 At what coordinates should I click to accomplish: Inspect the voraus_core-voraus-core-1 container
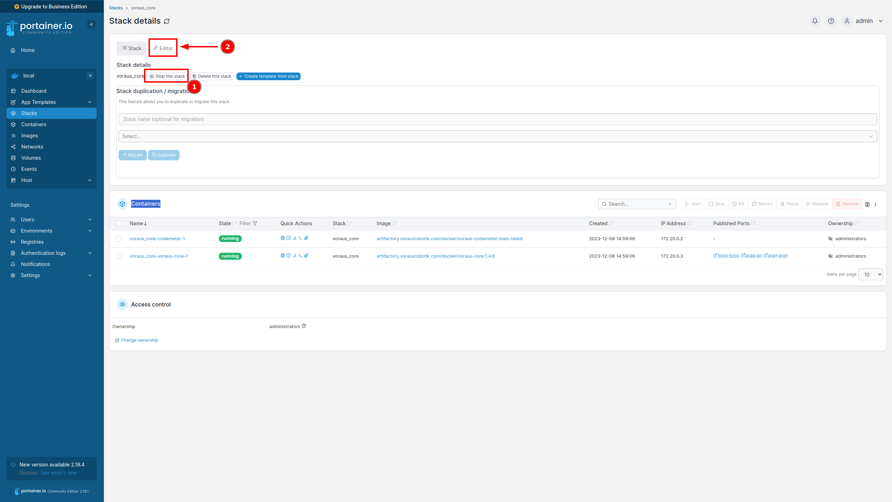click(288, 256)
